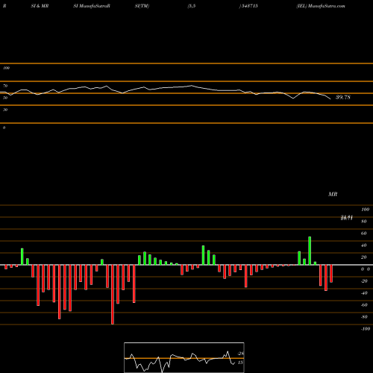Click the SI & MR header text

pos(40,6)
